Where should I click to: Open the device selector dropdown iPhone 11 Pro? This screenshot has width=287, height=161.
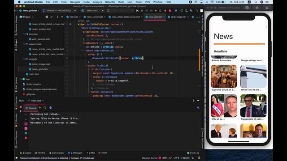pyautogui.click(x=59, y=11)
